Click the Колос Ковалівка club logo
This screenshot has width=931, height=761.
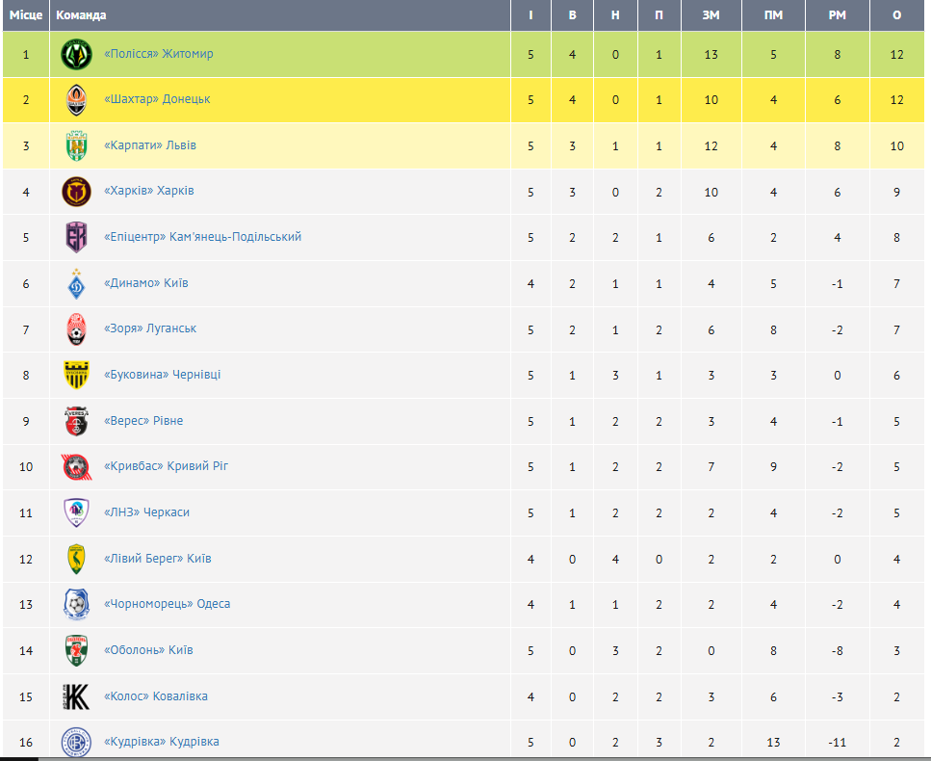(x=77, y=696)
